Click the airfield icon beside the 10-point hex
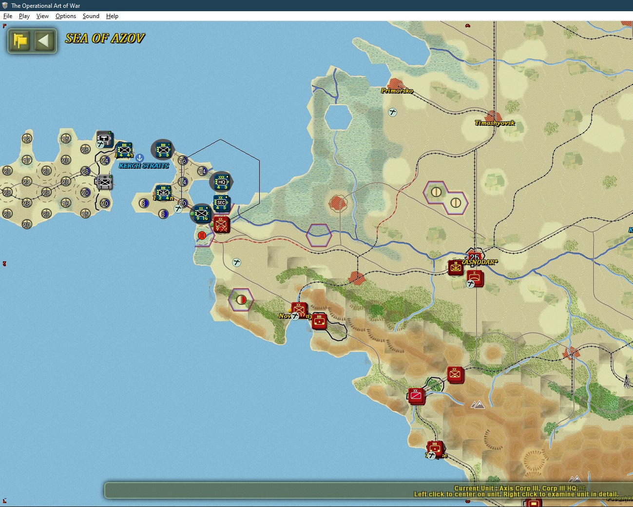The image size is (633, 507). [178, 209]
